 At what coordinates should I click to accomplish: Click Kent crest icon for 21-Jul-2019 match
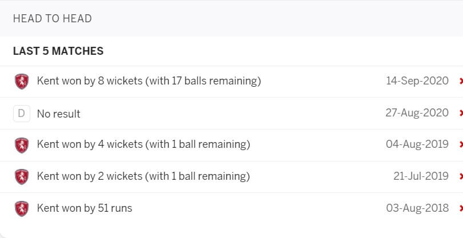(x=22, y=177)
